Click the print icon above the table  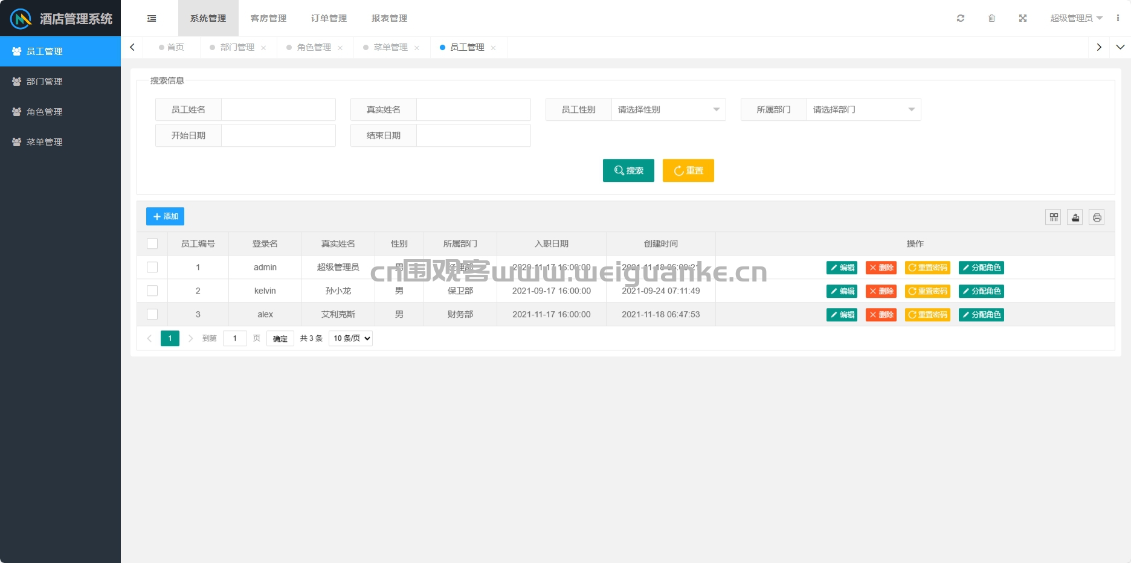[x=1097, y=217]
